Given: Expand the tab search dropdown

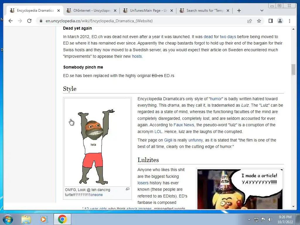Looking at the screenshot, I should [262, 11].
